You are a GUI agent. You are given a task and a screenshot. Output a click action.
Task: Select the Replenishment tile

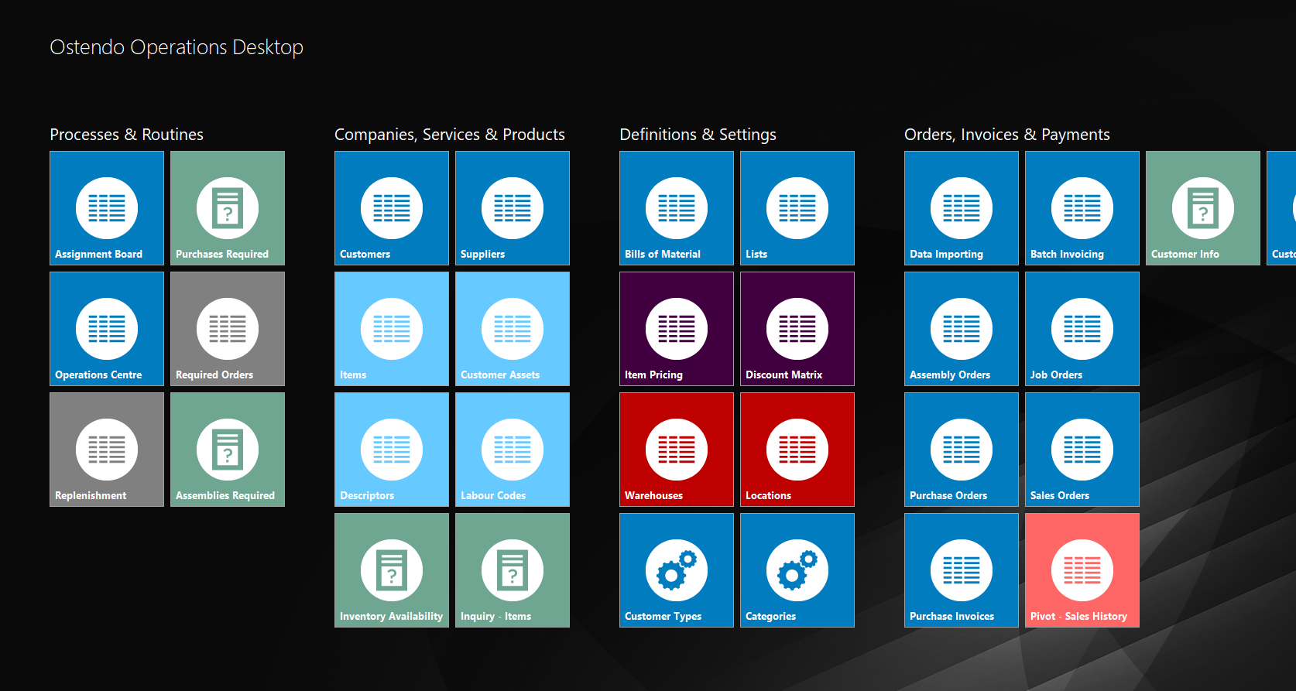pyautogui.click(x=107, y=450)
